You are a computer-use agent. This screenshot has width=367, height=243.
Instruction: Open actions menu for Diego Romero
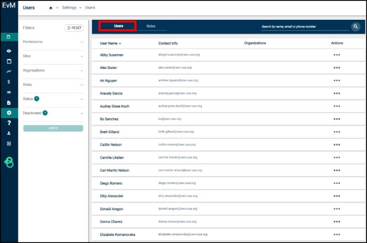click(x=337, y=183)
